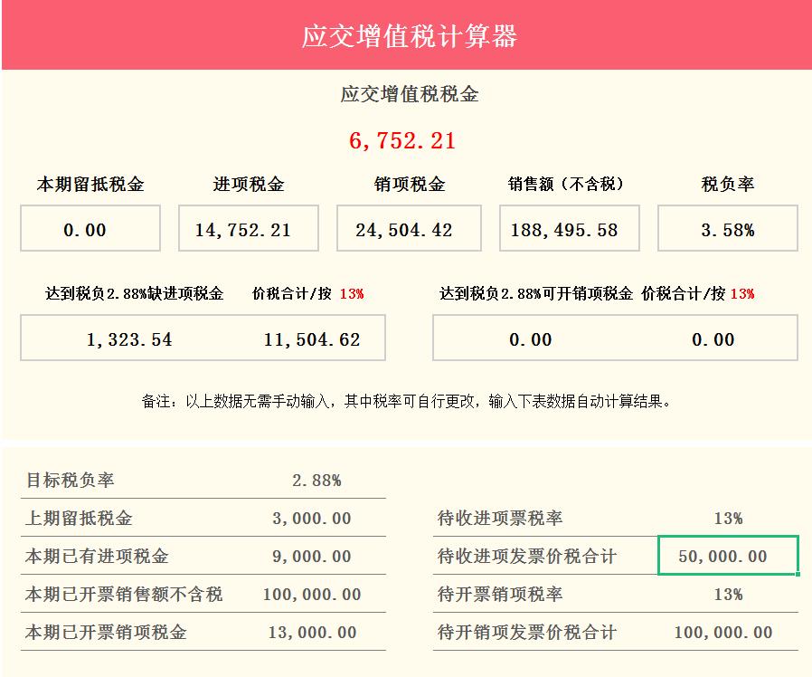Click the 待收进项票税率 row label
This screenshot has height=677, width=812.
[500, 518]
